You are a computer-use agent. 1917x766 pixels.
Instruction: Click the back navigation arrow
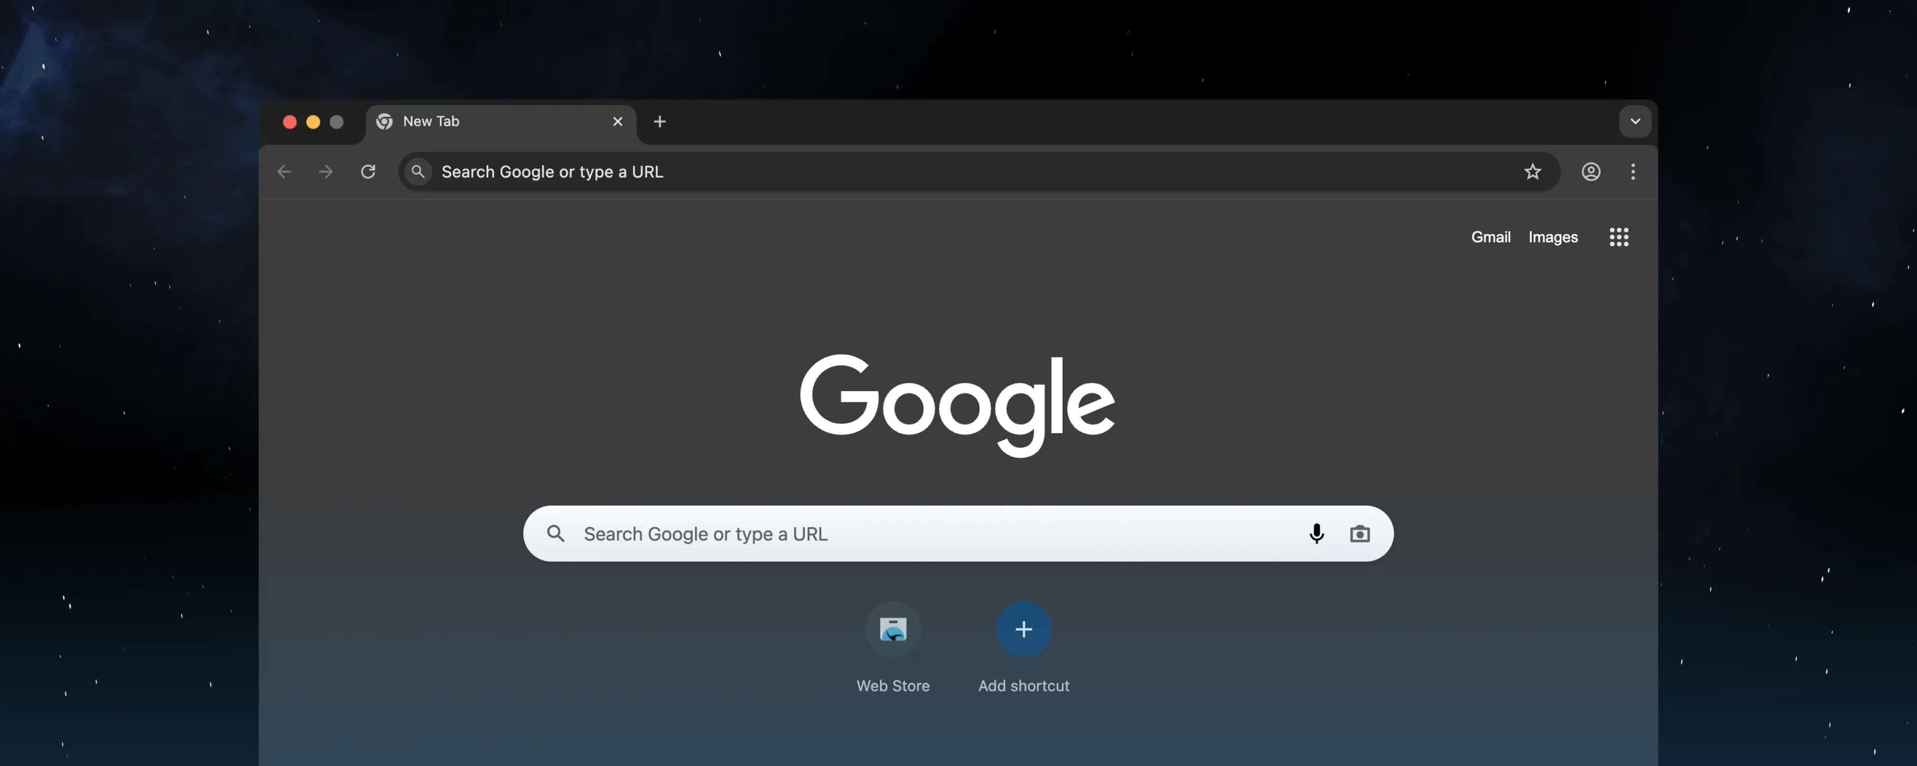284,172
